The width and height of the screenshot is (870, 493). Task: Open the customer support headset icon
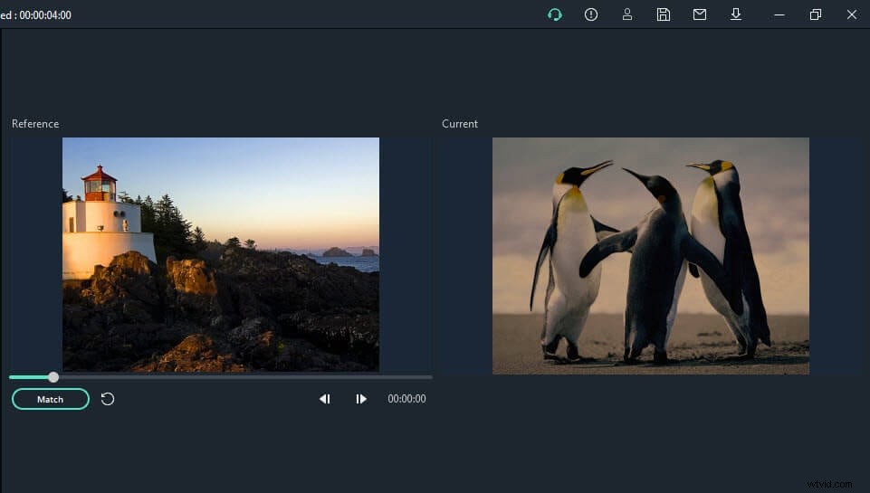pyautogui.click(x=555, y=15)
